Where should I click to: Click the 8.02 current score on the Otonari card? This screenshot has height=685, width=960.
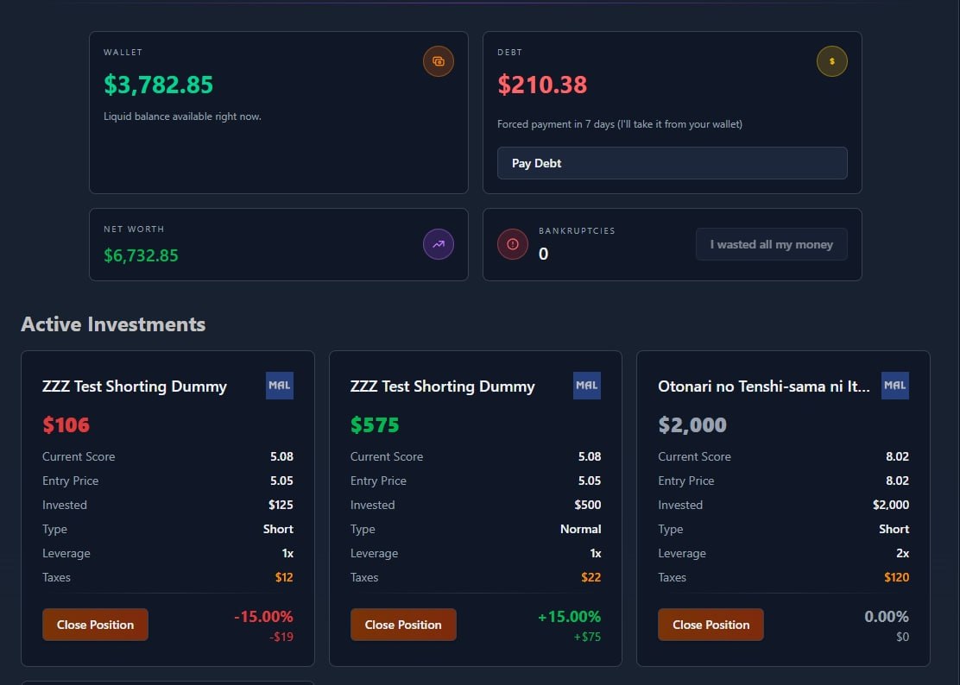click(898, 456)
